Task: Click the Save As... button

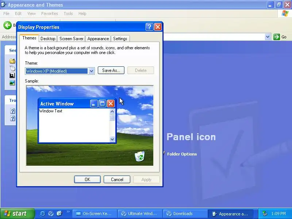Action: point(111,70)
